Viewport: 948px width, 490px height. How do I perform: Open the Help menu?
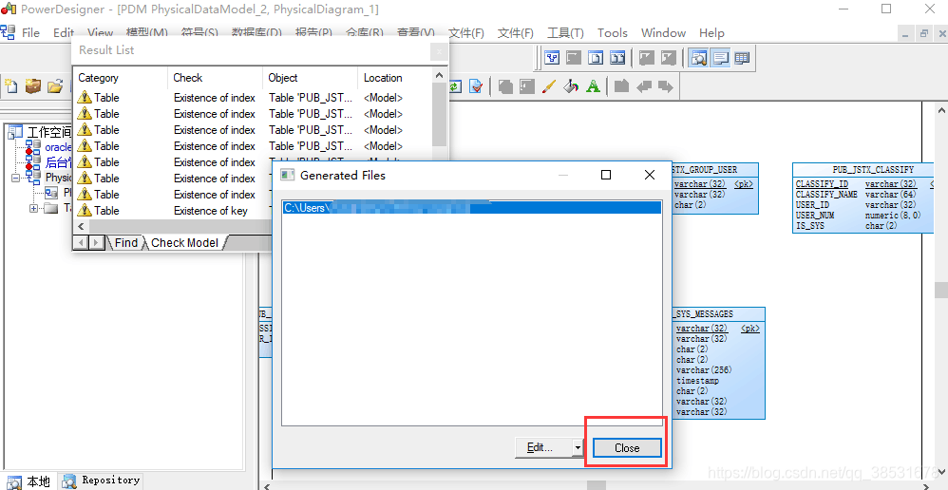pos(711,32)
